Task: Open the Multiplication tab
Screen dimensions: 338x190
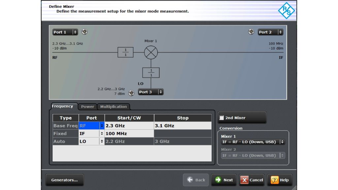Action: point(114,107)
